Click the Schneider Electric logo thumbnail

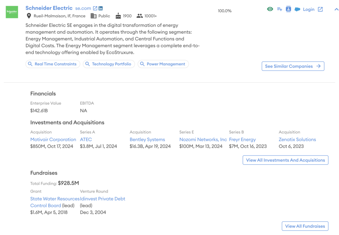click(12, 12)
